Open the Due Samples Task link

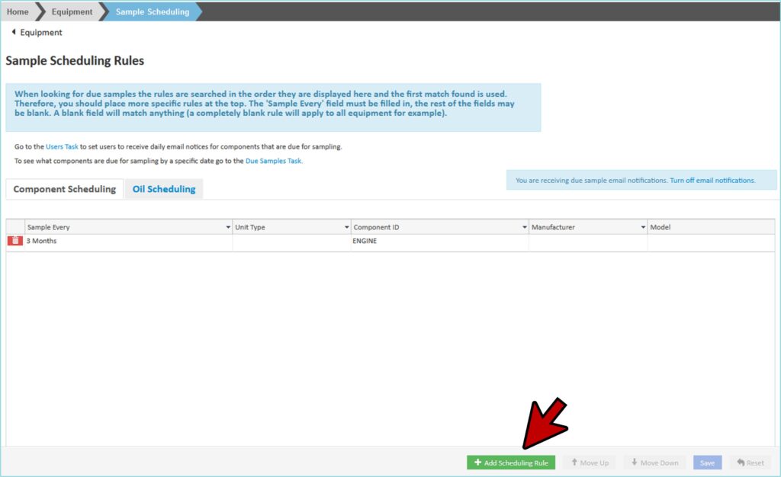tap(274, 161)
